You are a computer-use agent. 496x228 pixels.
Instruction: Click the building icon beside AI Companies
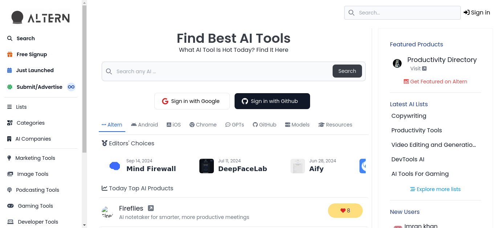click(x=9, y=139)
